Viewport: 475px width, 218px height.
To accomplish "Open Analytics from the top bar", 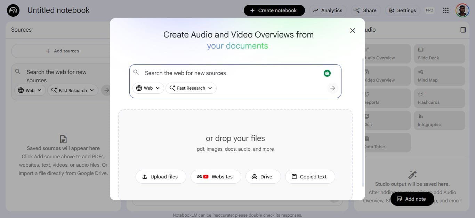I will [x=327, y=10].
